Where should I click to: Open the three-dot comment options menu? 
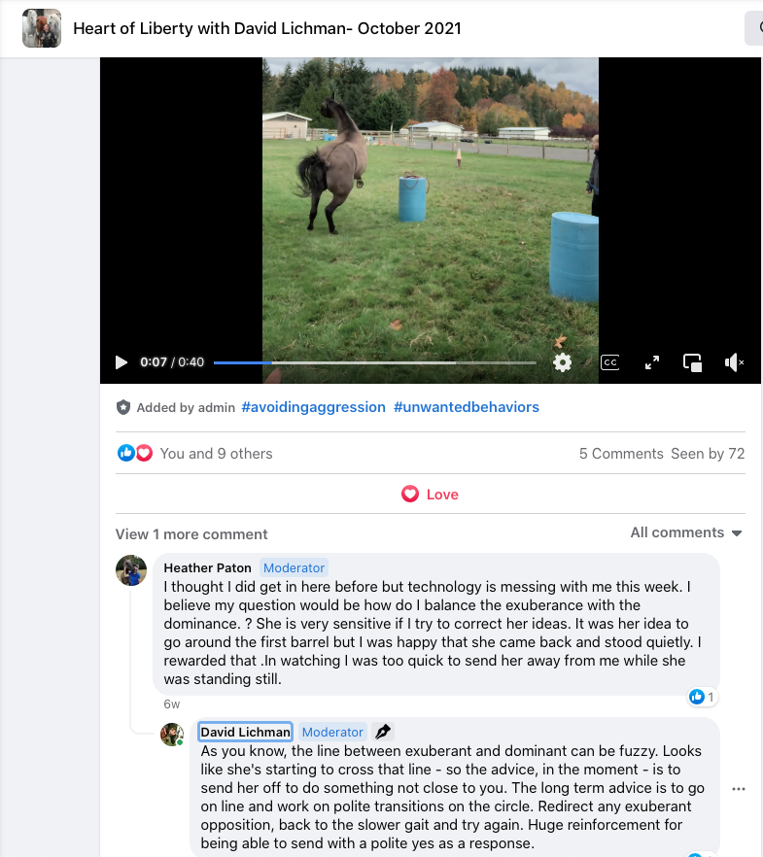click(739, 789)
